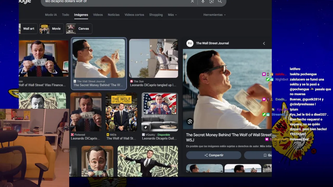Screen dimensions: 333x187
Task: Open the second related image in preview panel
Action: 243,168
